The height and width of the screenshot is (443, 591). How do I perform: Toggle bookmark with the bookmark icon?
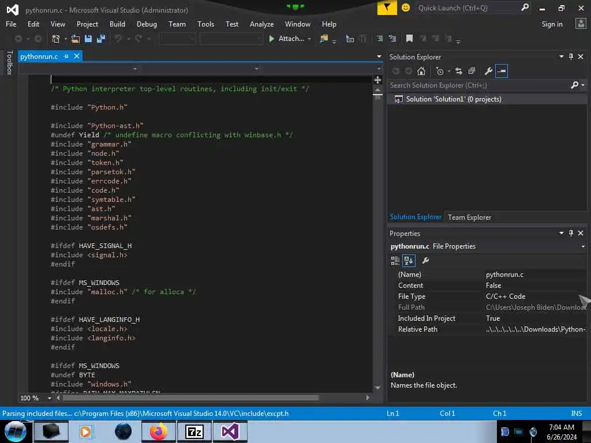[x=409, y=39]
